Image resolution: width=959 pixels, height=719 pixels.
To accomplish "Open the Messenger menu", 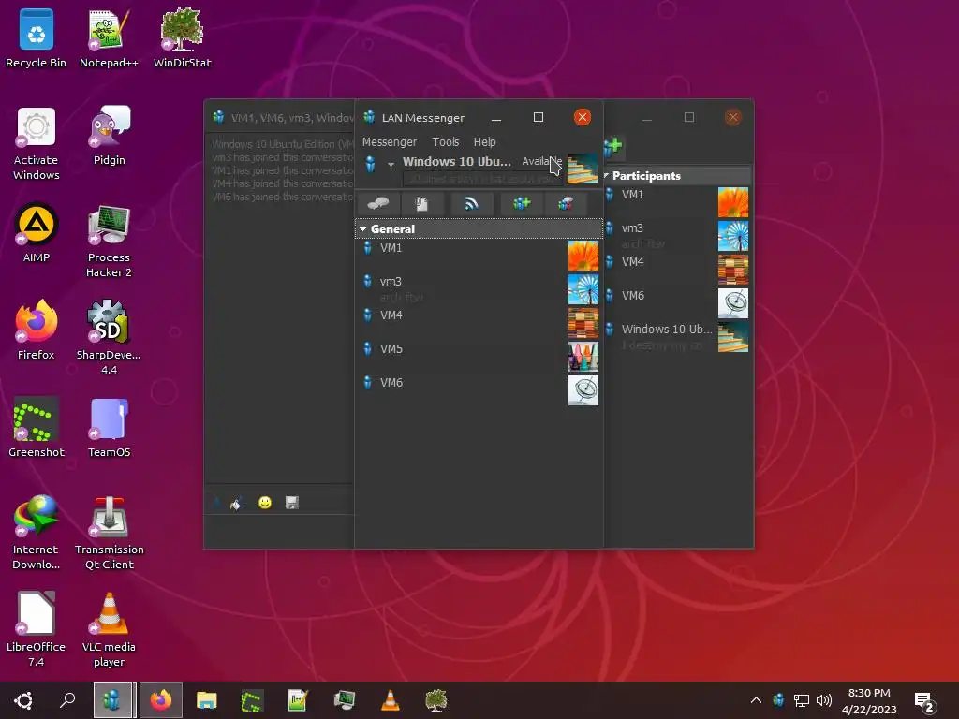I will click(390, 142).
